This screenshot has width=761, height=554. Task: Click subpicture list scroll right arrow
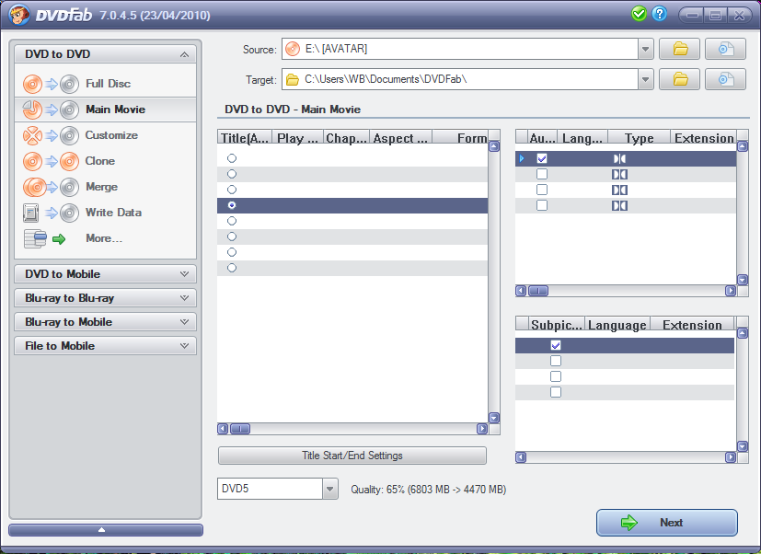tap(731, 456)
